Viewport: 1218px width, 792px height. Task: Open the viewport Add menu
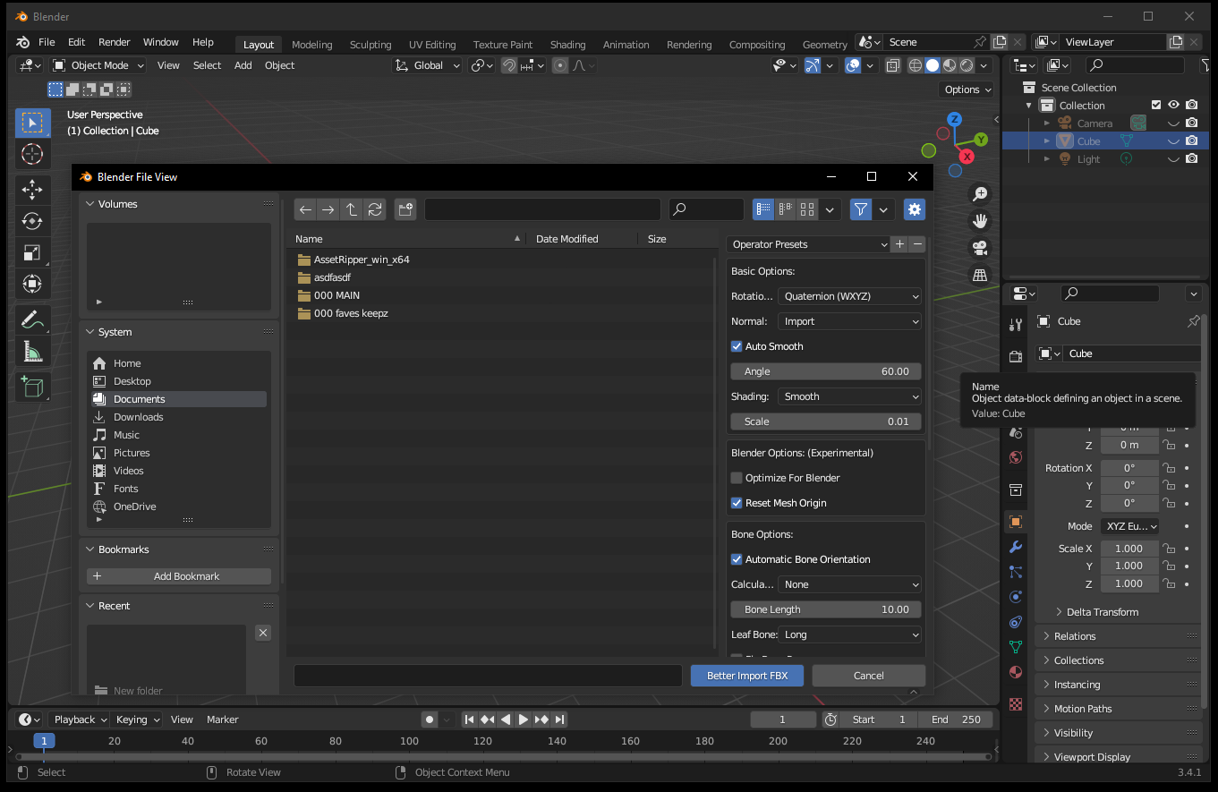(x=243, y=65)
